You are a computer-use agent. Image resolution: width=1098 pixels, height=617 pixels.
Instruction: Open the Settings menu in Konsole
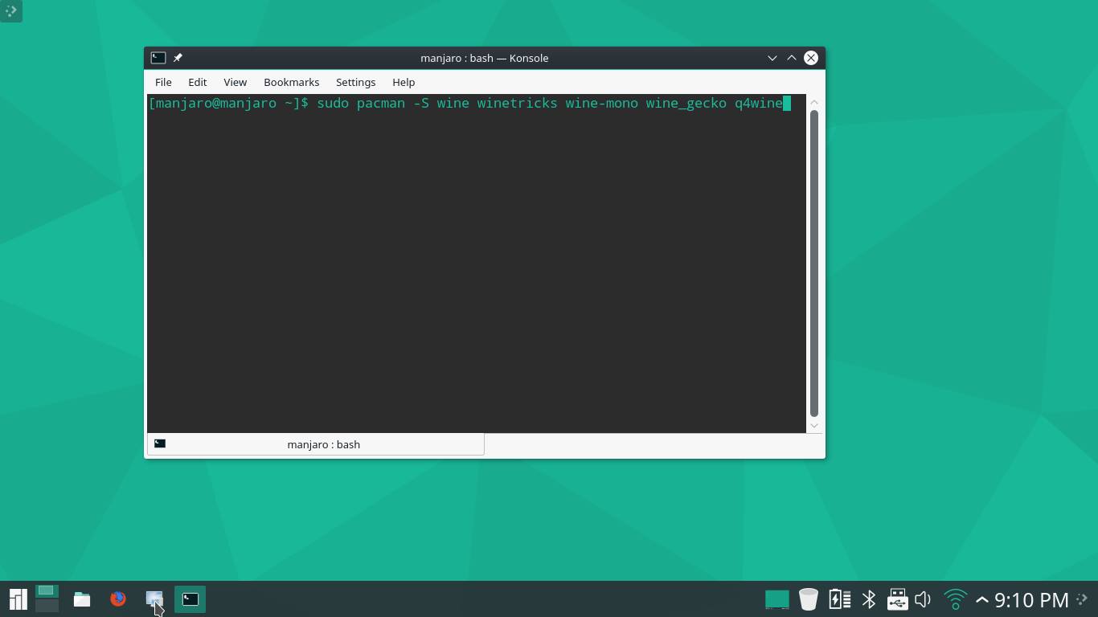coord(355,82)
